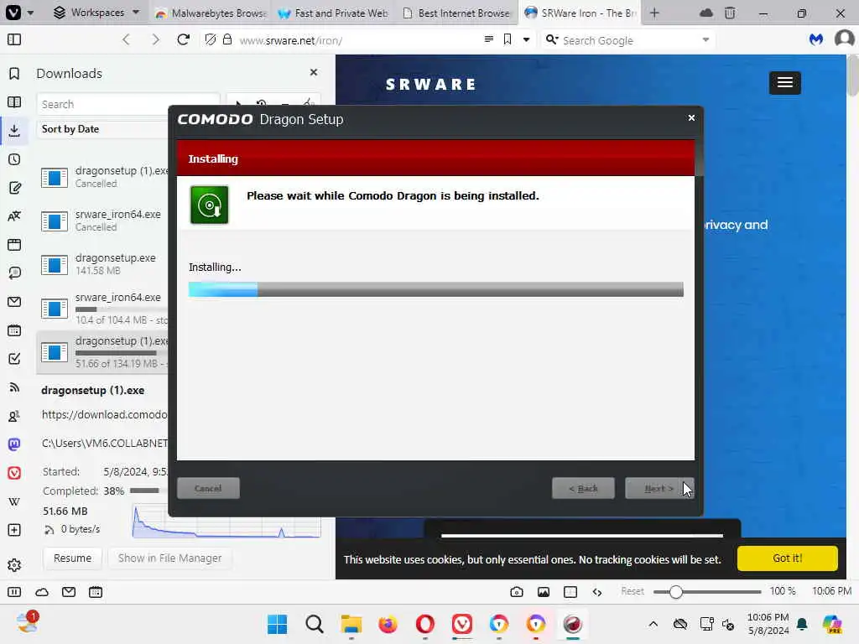Image resolution: width=859 pixels, height=644 pixels.
Task: Show hidden system tray icons chevron
Action: pos(653,624)
